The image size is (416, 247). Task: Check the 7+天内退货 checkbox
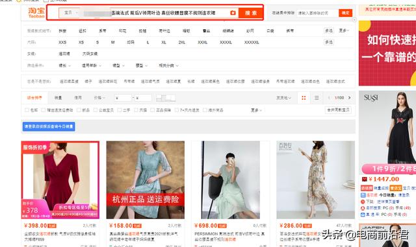(176, 110)
